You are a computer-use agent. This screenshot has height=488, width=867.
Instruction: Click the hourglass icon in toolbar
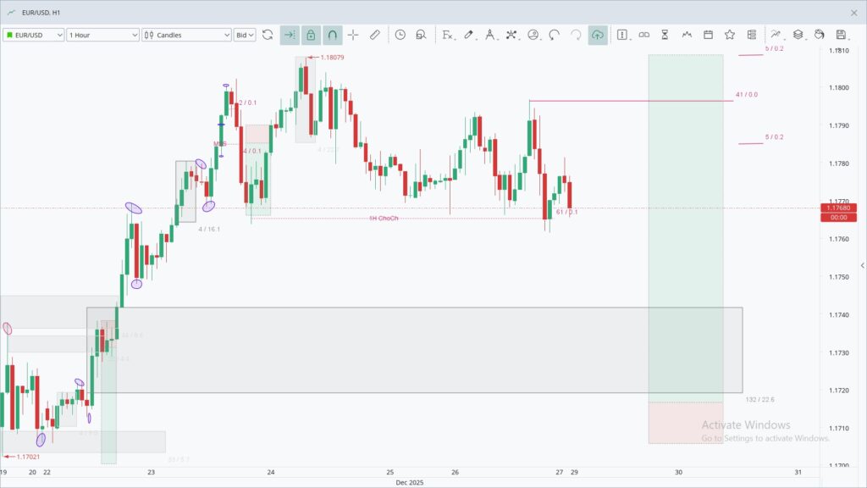665,35
